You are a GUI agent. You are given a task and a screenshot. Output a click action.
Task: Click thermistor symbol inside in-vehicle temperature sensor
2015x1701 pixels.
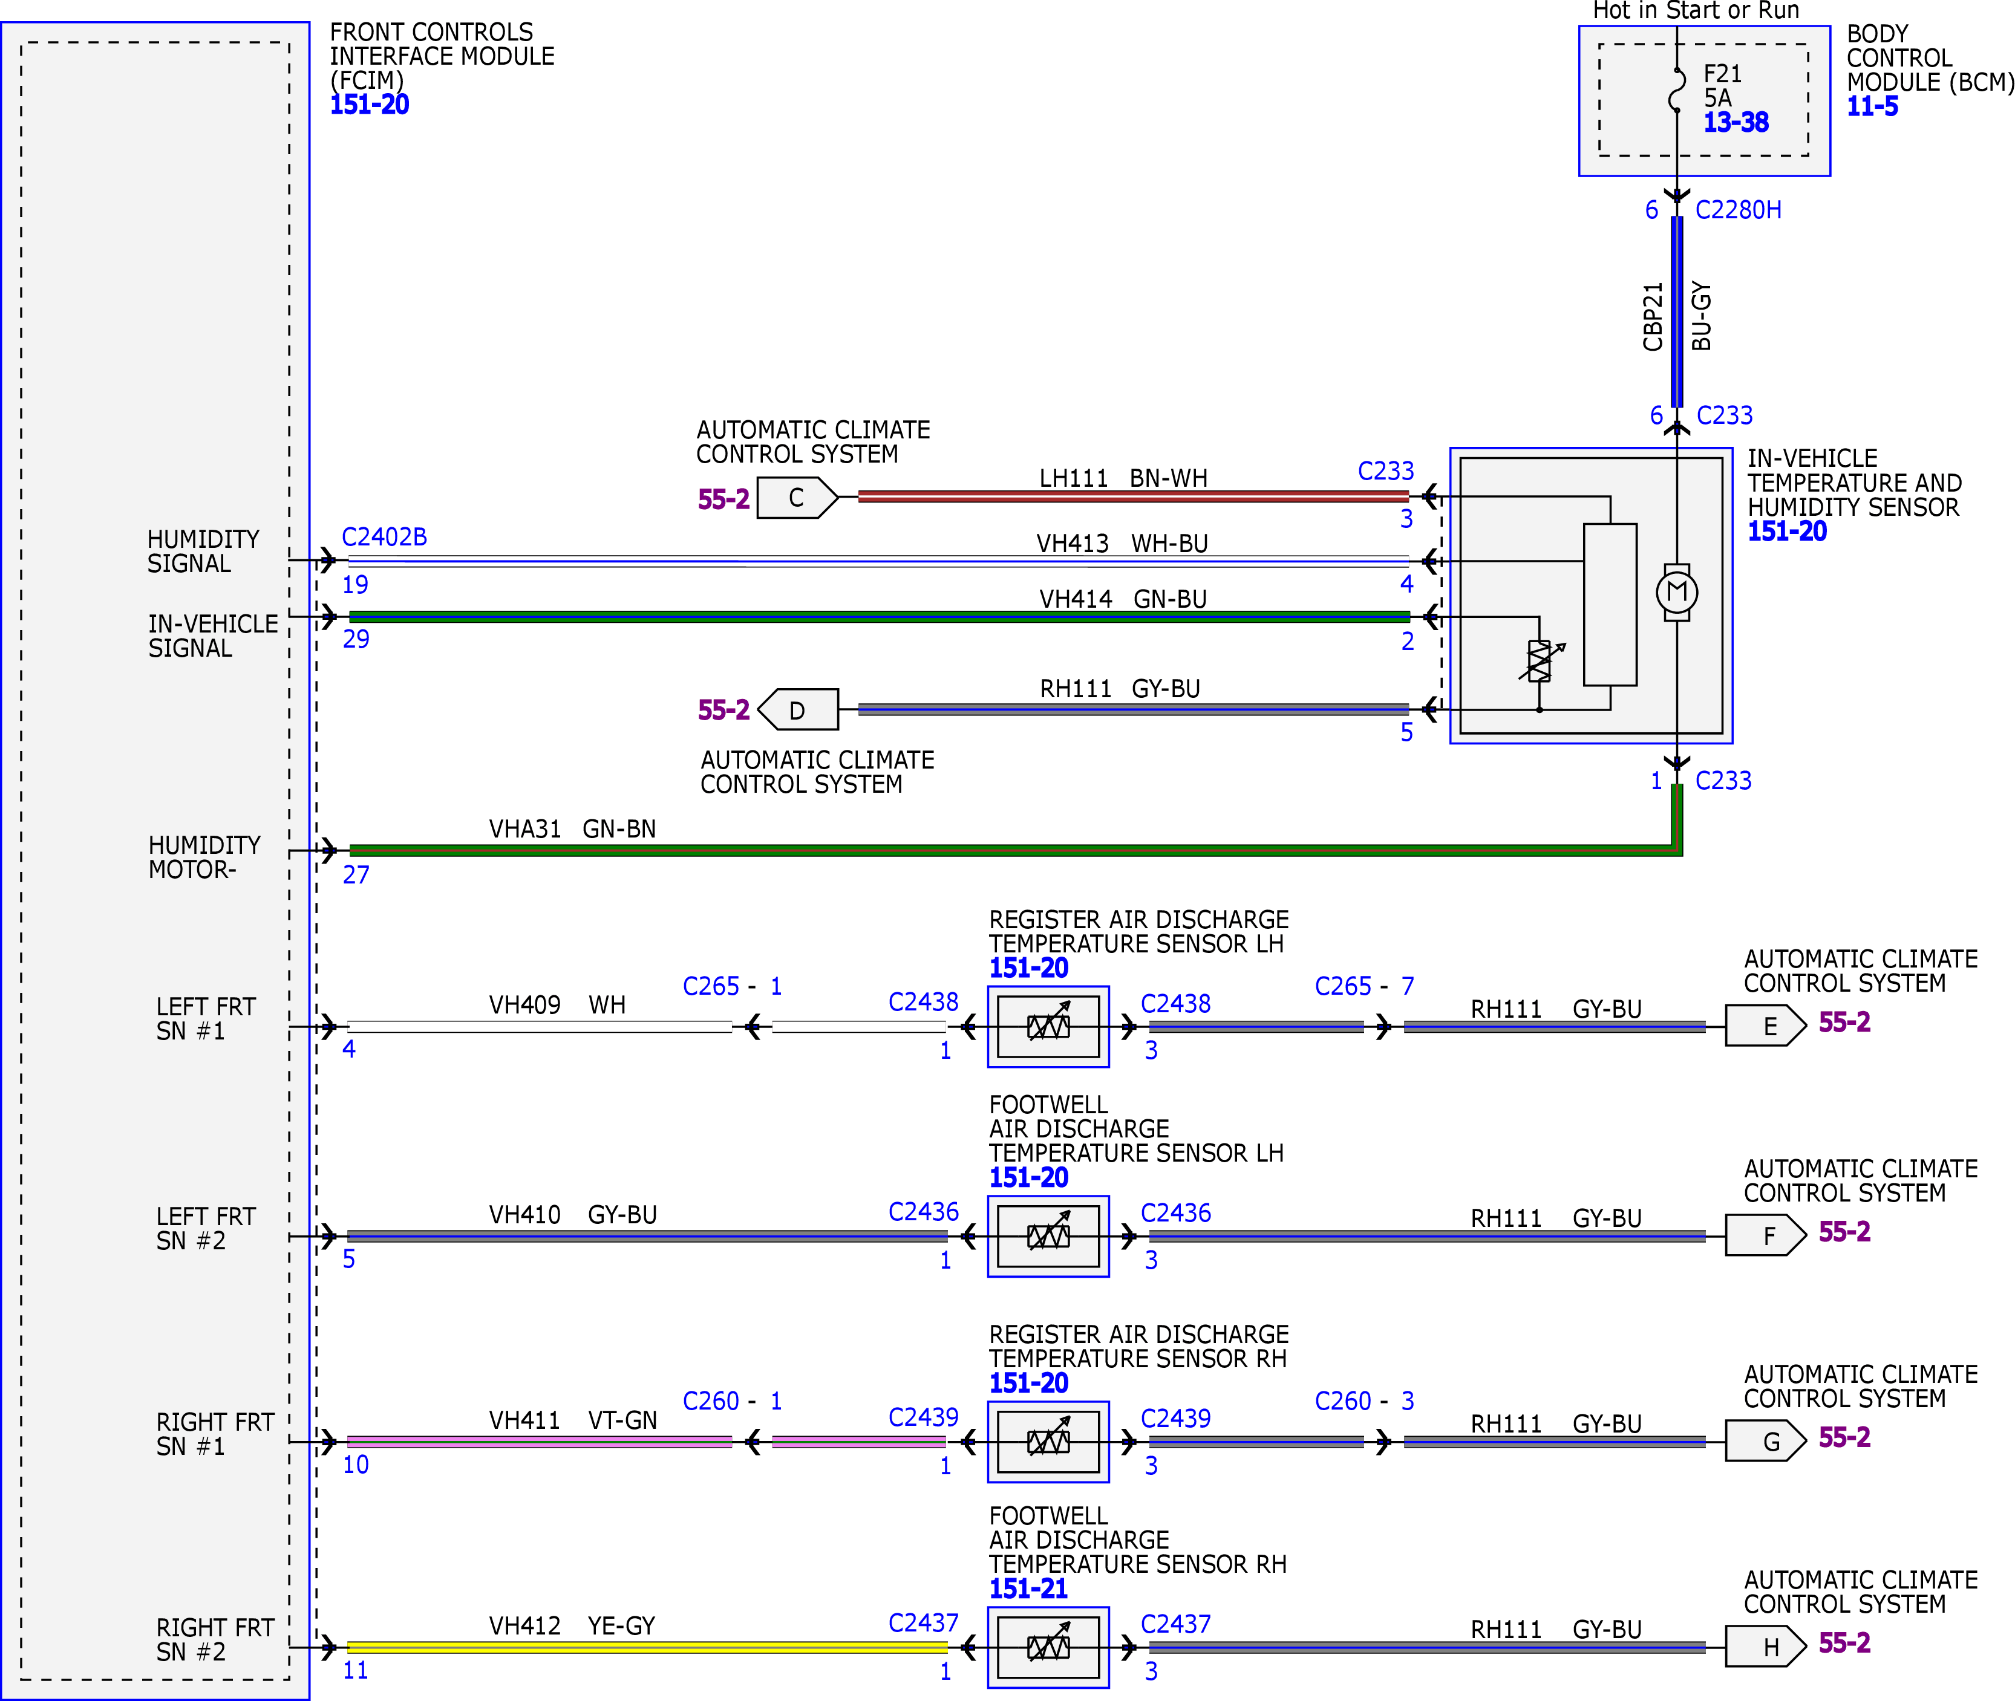(1540, 660)
